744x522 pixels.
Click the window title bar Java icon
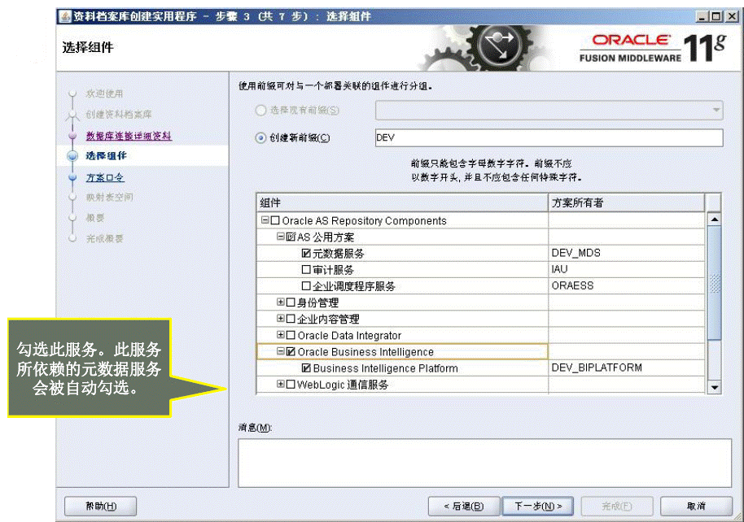tap(64, 16)
